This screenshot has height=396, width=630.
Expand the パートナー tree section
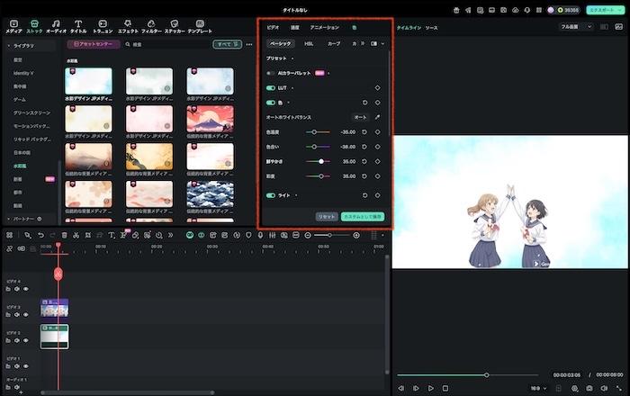[9, 219]
